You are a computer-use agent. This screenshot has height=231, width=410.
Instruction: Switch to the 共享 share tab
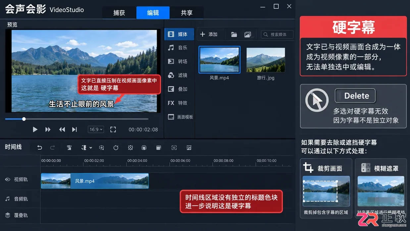187,13
